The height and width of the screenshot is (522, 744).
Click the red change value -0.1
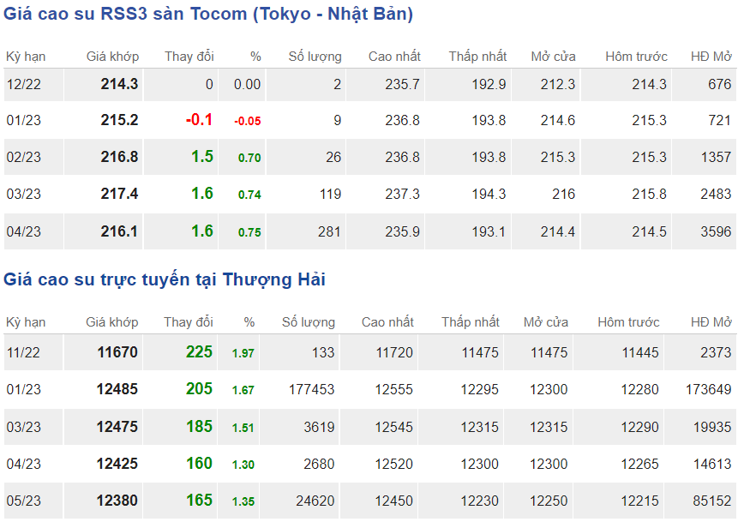tap(199, 121)
